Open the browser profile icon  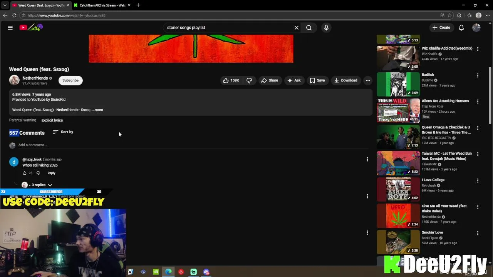[479, 15]
